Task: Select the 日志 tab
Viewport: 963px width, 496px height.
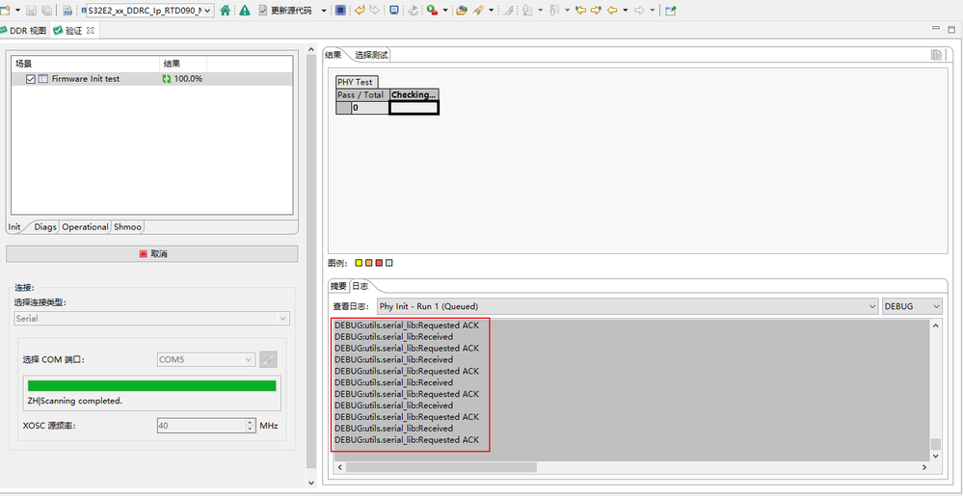Action: click(361, 287)
